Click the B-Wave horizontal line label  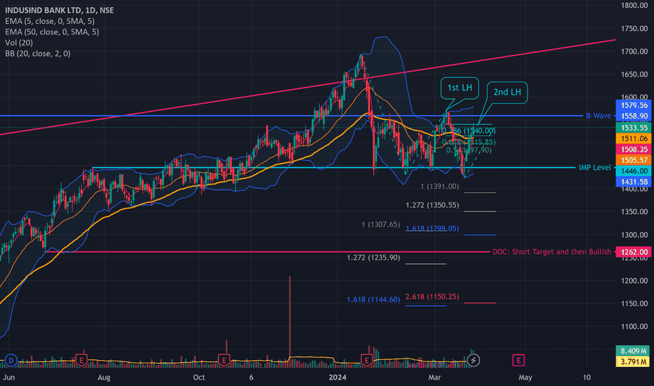[599, 116]
